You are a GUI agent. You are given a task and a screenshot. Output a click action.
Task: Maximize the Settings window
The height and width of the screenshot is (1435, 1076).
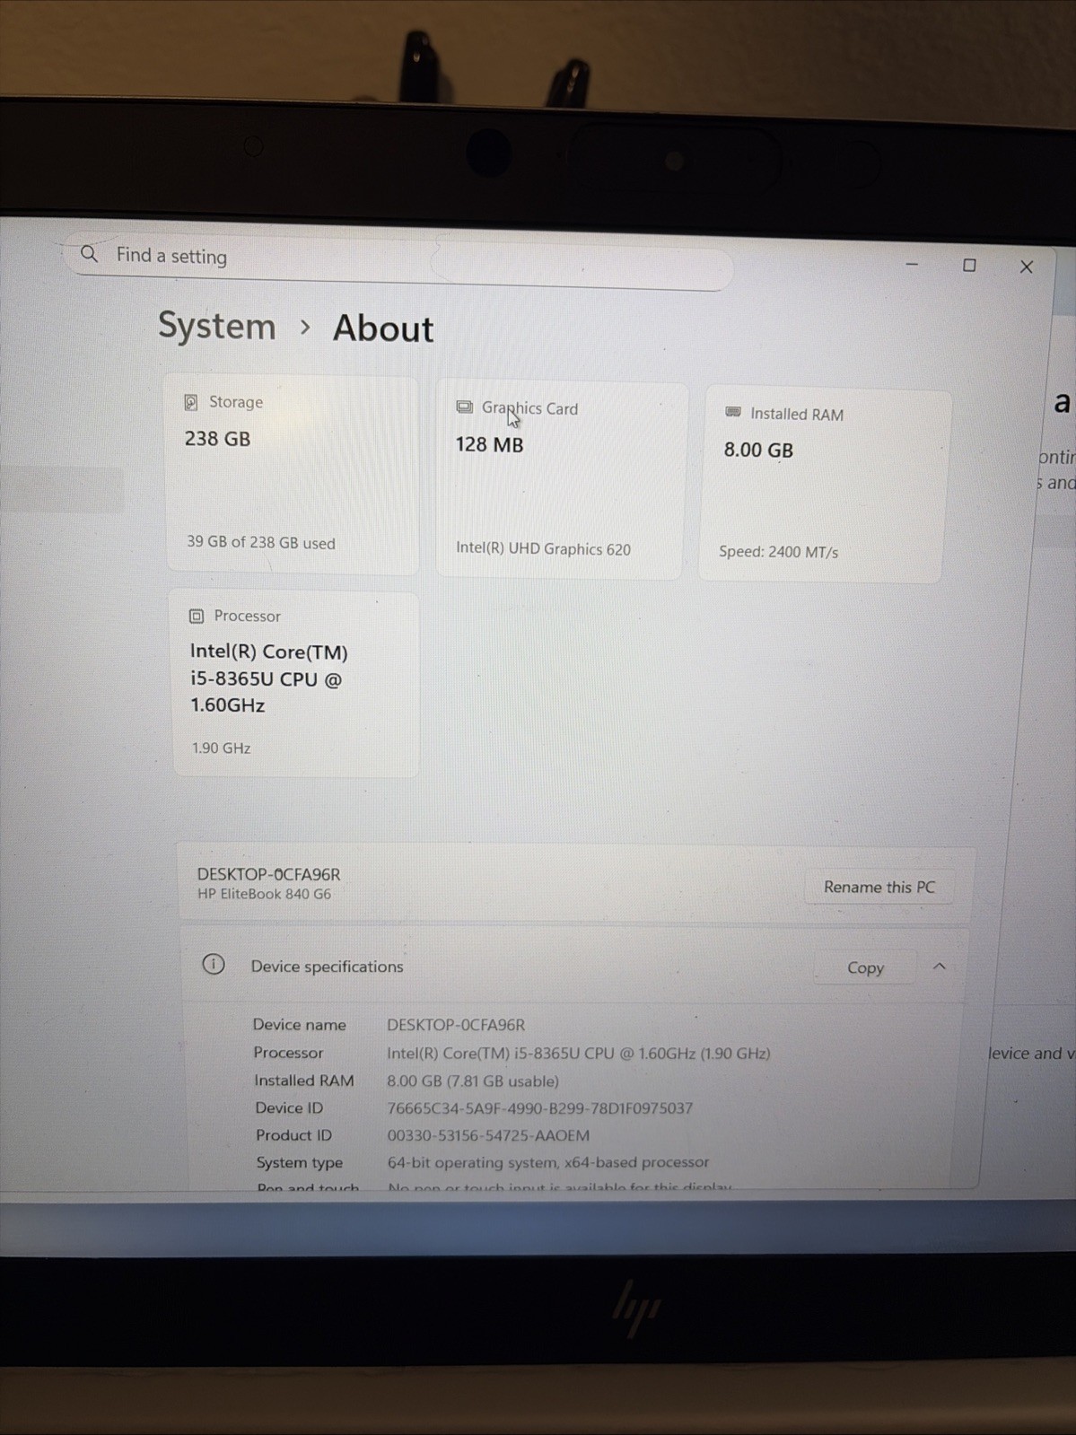969,266
